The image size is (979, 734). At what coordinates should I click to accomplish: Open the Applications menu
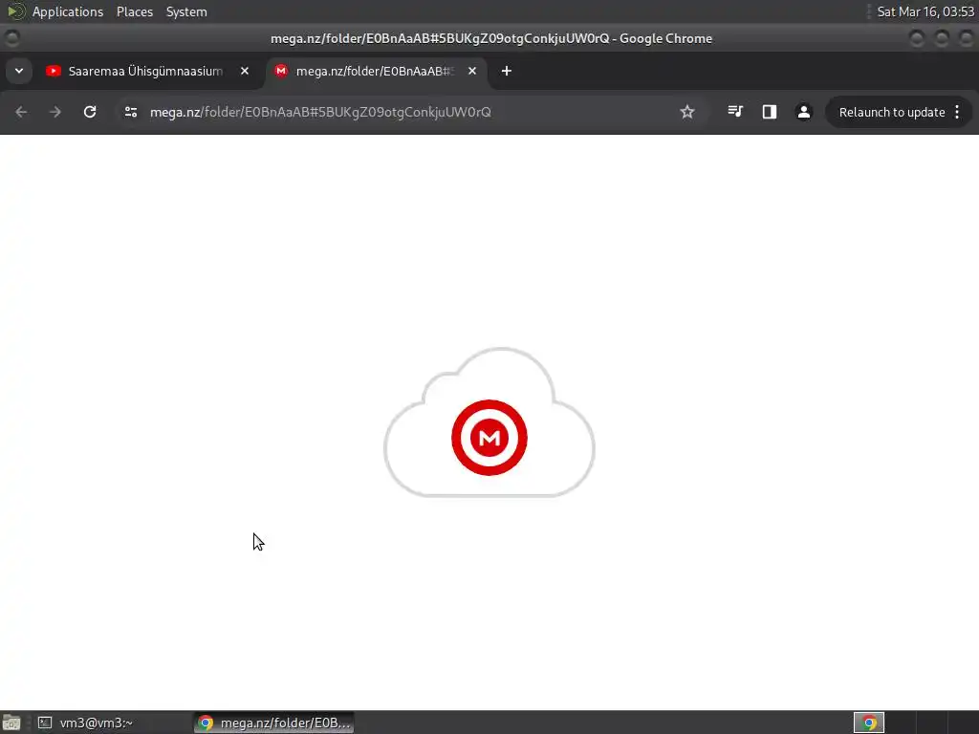(x=68, y=11)
